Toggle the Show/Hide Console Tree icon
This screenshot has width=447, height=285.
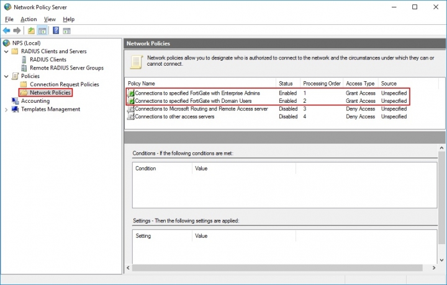(42, 30)
